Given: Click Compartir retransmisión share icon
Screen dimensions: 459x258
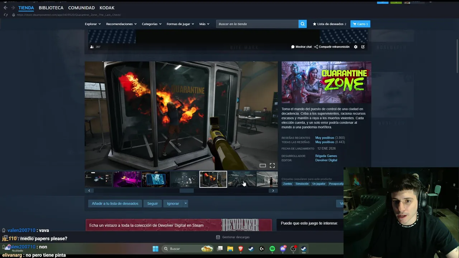Looking at the screenshot, I should coord(316,47).
